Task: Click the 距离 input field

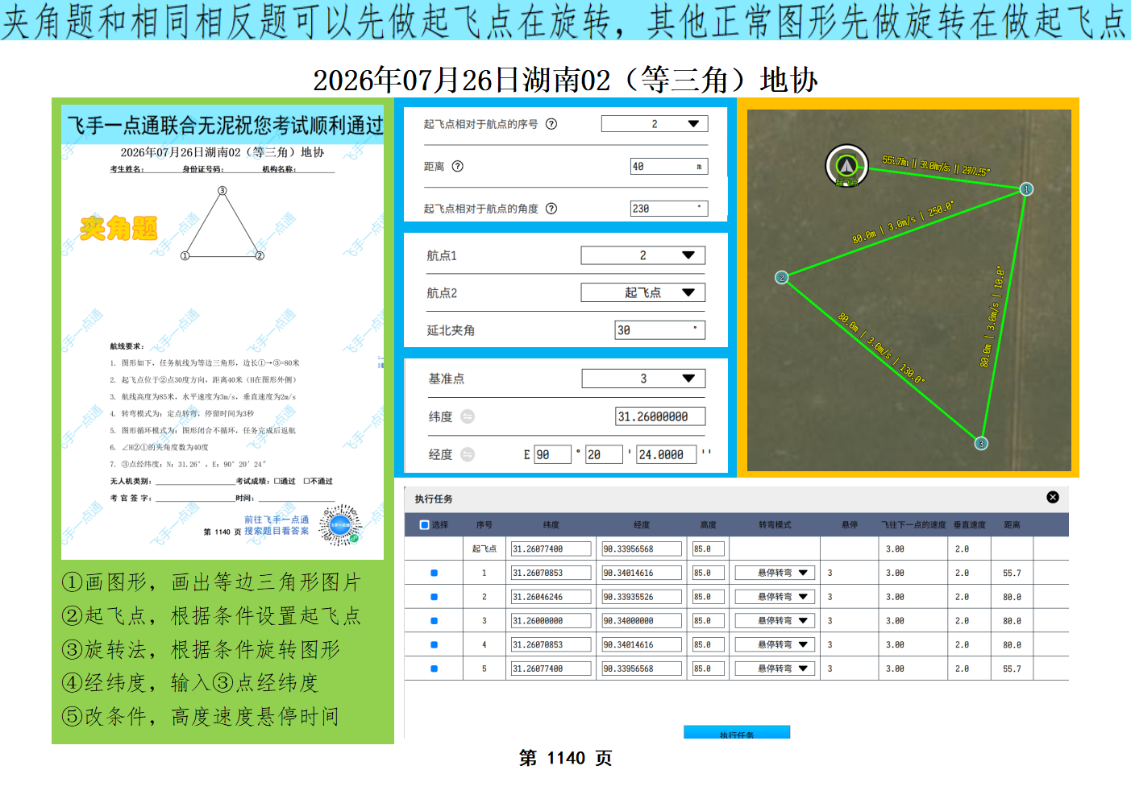Action: [669, 167]
